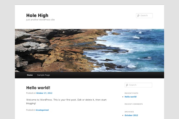Open the Home menu item

pyautogui.click(x=30, y=75)
